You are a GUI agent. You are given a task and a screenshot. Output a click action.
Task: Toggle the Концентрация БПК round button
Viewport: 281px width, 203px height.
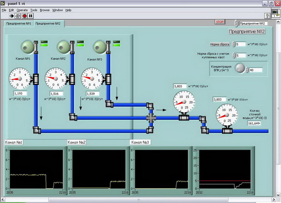click(240, 68)
